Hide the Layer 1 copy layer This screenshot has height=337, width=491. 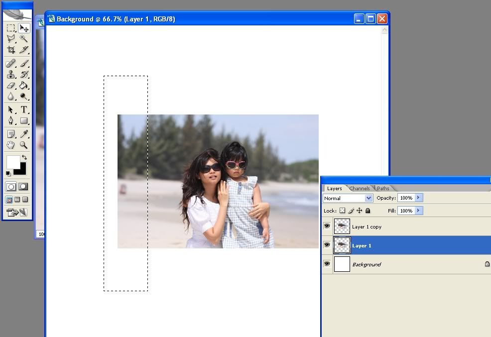[327, 226]
